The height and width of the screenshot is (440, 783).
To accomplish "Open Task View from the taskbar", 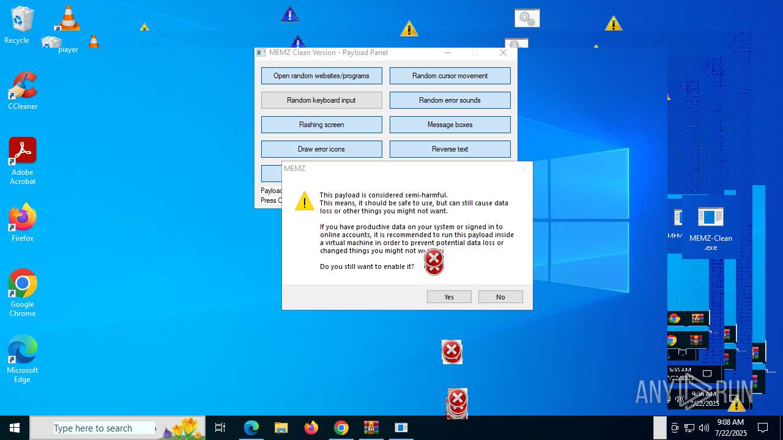I will coord(220,428).
